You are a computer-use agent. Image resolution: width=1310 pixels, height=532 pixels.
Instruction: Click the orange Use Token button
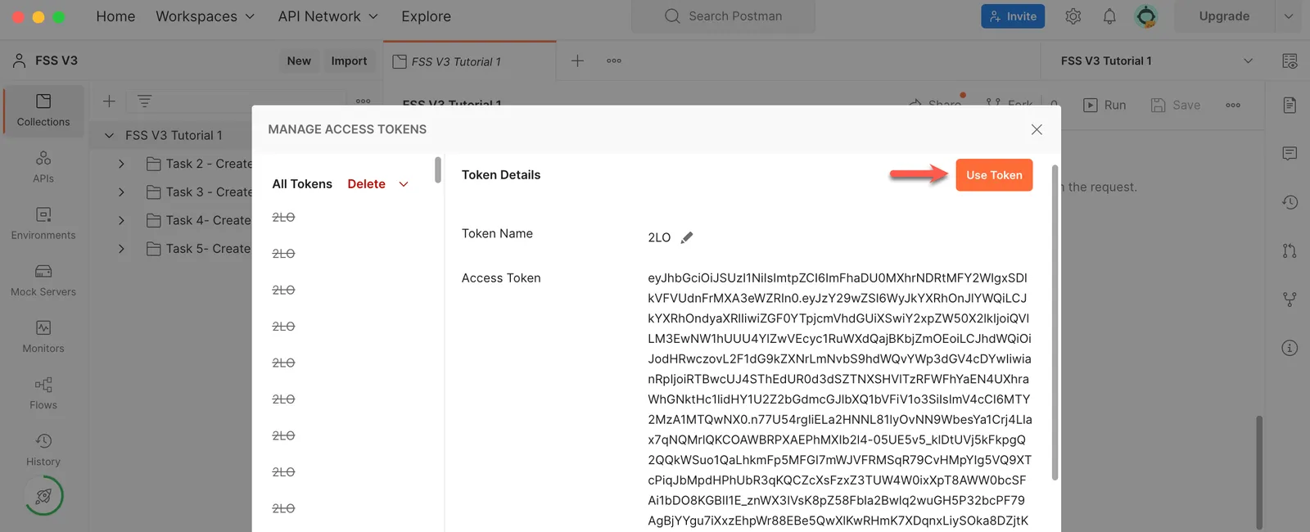coord(994,175)
